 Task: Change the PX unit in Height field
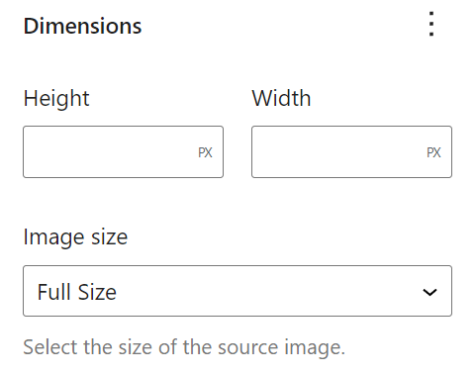coord(205,152)
